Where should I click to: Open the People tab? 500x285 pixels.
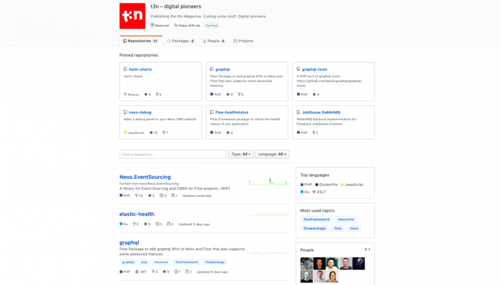pos(214,41)
